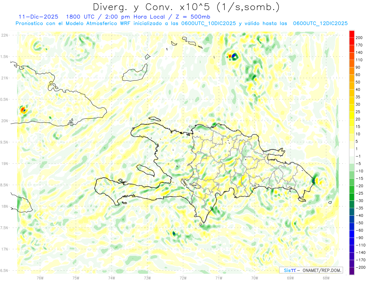Click the '140' color scale value
The width and height of the screenshot is (366, 282).
[359, 53]
